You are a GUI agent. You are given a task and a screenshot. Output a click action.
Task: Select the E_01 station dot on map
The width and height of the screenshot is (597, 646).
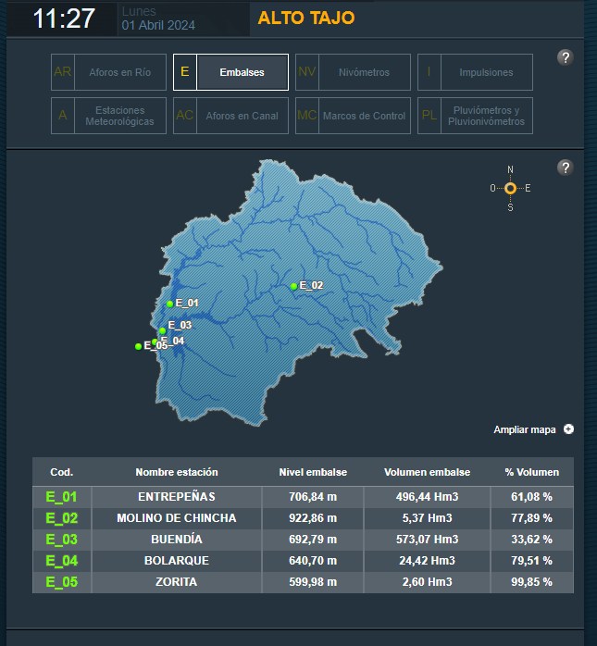pos(169,304)
